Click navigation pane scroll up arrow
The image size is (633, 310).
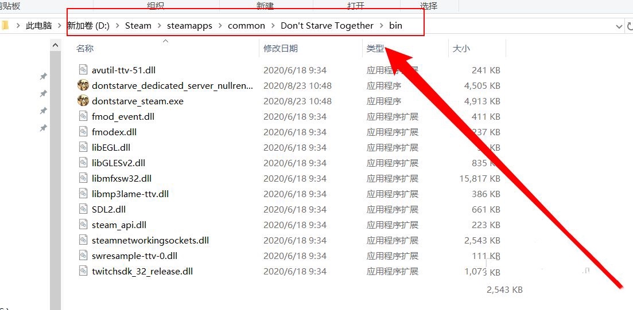55,45
